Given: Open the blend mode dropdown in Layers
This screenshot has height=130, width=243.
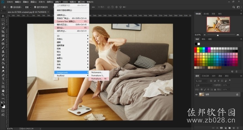Looking at the screenshot, I should tap(204, 85).
